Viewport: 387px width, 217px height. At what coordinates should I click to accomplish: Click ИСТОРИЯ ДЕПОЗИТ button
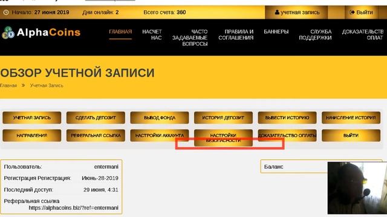(x=223, y=118)
